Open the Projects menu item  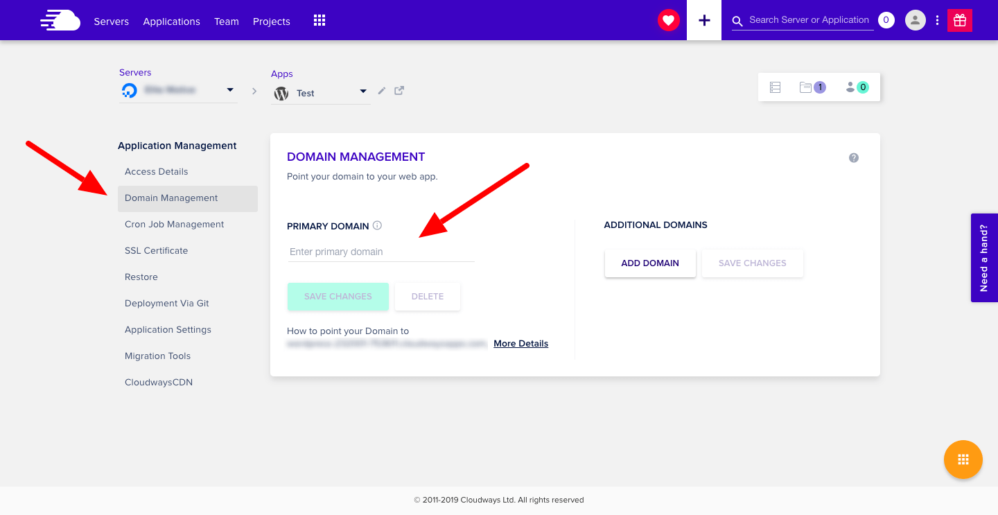[x=271, y=21]
